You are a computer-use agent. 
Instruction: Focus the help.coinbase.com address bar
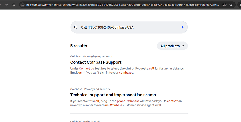[123, 5]
